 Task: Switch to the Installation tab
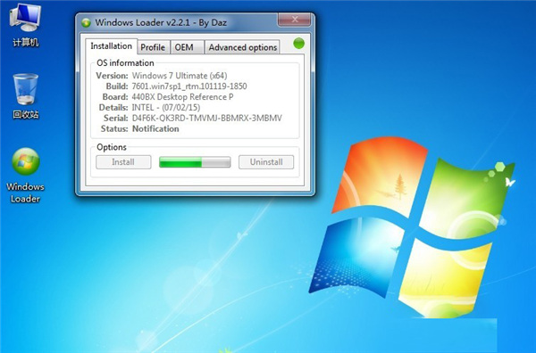tap(111, 46)
